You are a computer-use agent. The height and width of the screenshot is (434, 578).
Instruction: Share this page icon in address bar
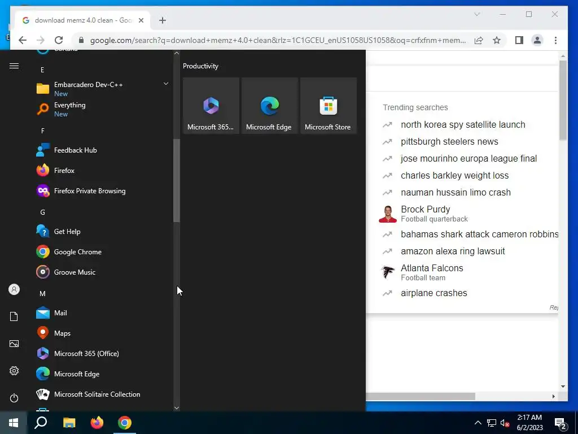(x=479, y=40)
